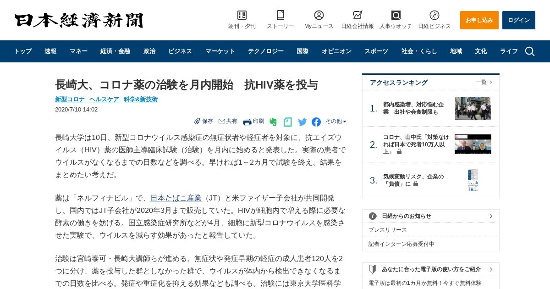This screenshot has height=289, width=550.
Task: Open the ストーリー icon
Action: (x=280, y=15)
